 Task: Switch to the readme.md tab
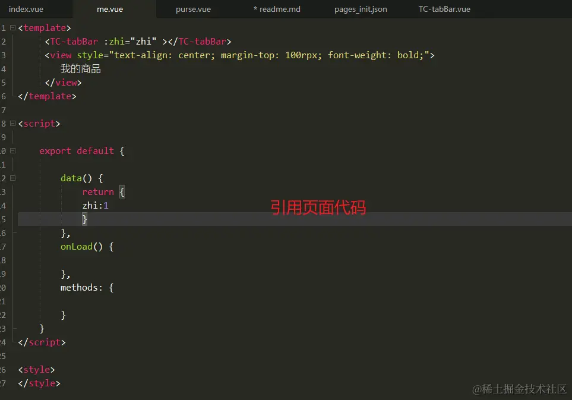pyautogui.click(x=277, y=9)
